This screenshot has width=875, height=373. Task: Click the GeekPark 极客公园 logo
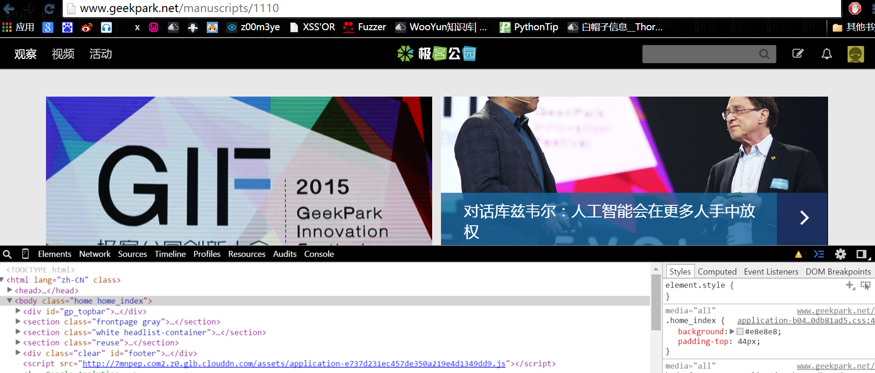pyautogui.click(x=437, y=54)
